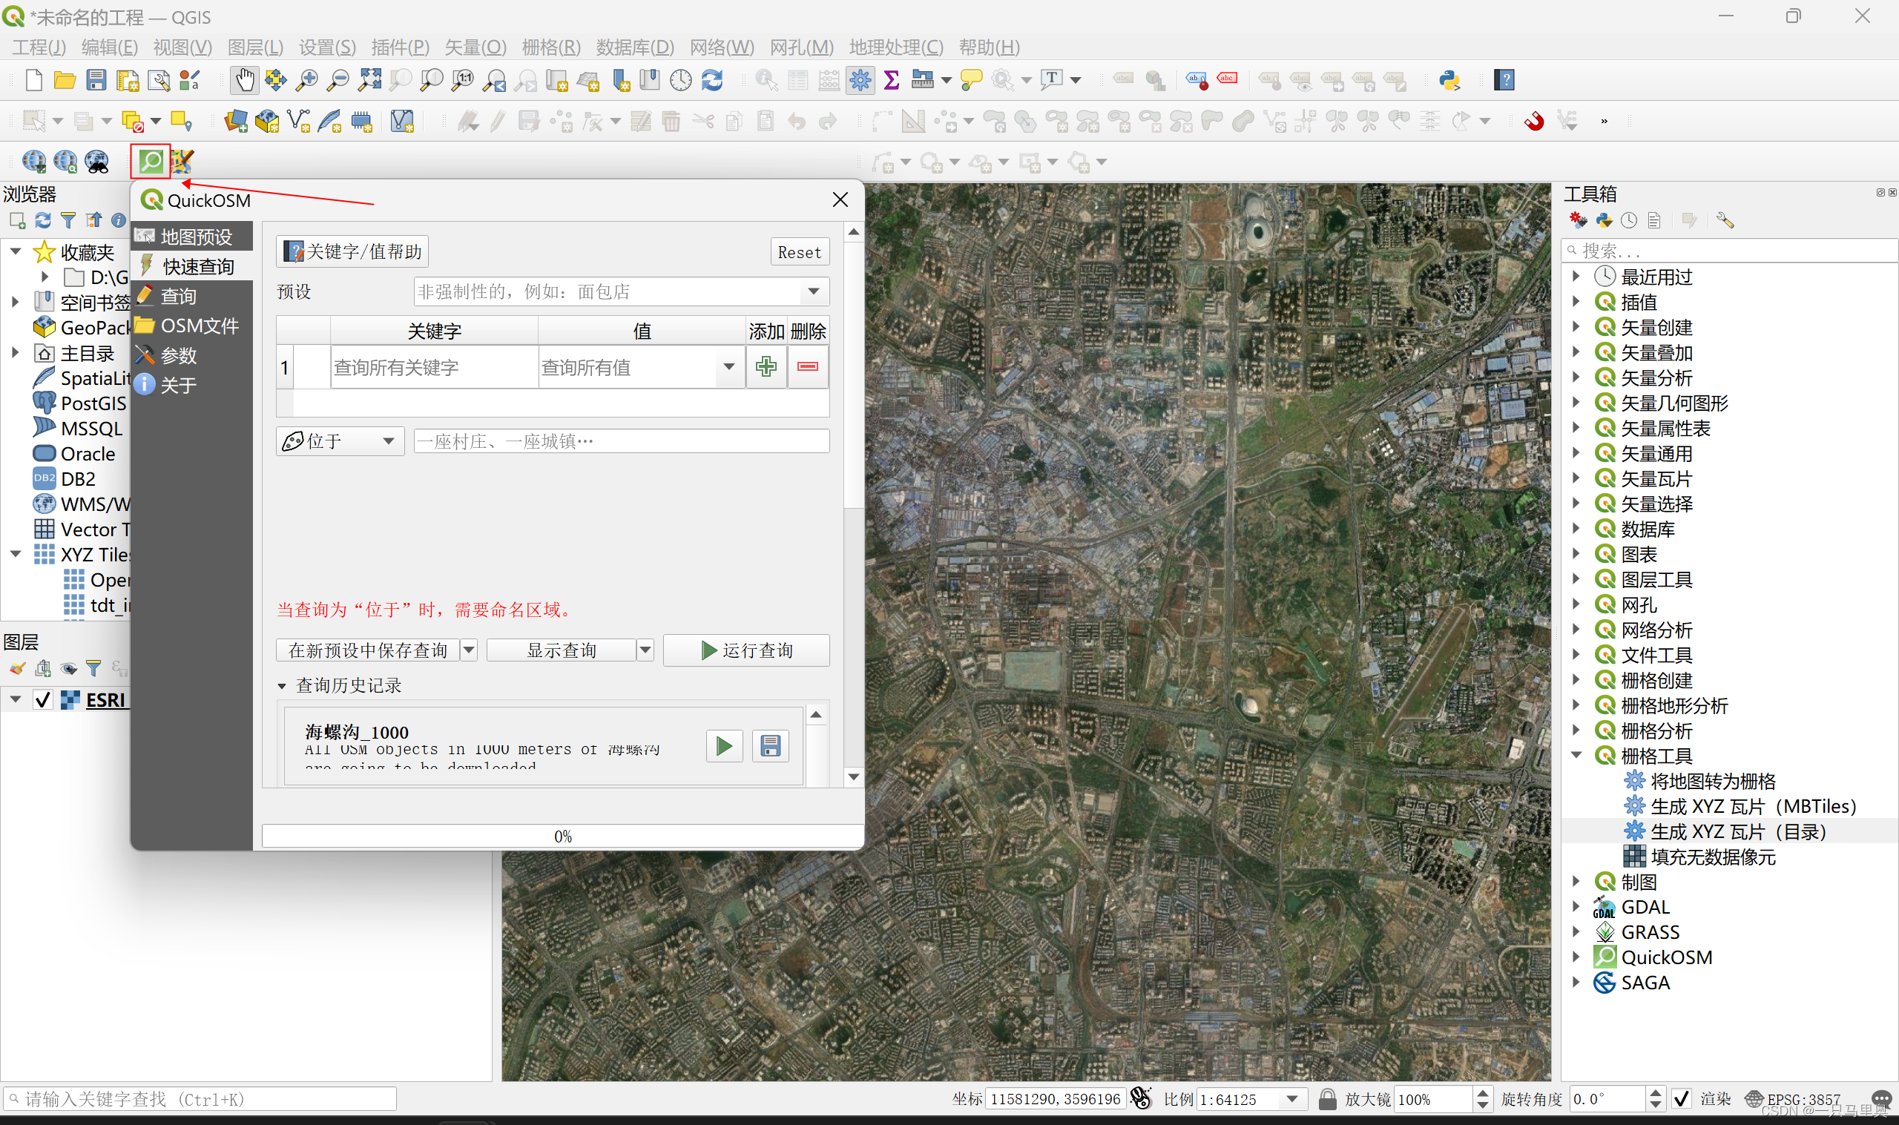
Task: Open the 栅格(R) menu
Action: (x=550, y=47)
